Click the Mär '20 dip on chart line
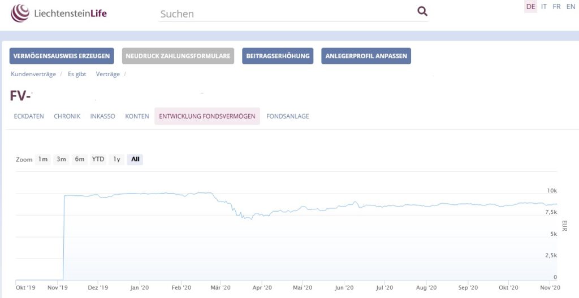579x298 pixels. (x=252, y=219)
